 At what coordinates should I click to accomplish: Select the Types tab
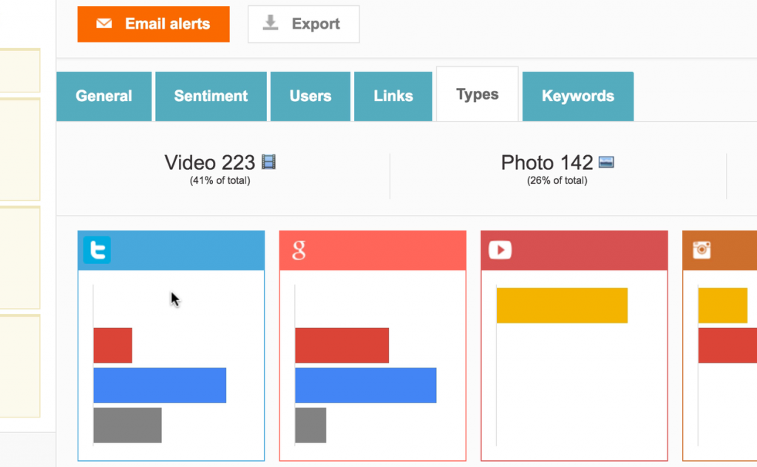pyautogui.click(x=477, y=94)
